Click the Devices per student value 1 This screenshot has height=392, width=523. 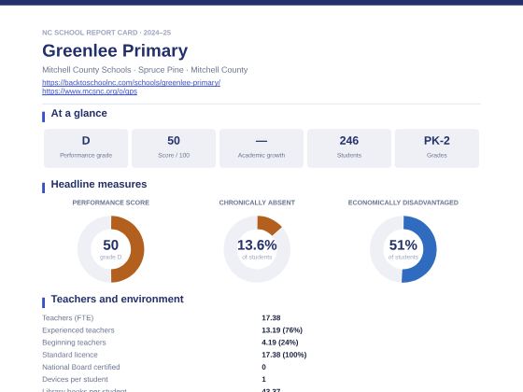point(263,379)
